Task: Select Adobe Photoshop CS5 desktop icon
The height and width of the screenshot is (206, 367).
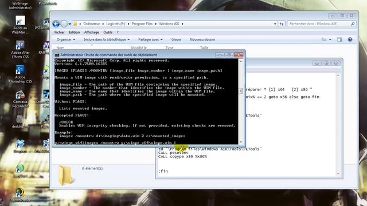Action: [x=20, y=74]
